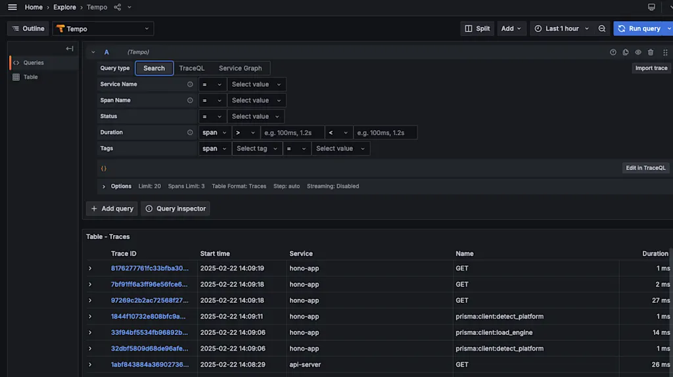Open the Tempo data source picker

[103, 28]
